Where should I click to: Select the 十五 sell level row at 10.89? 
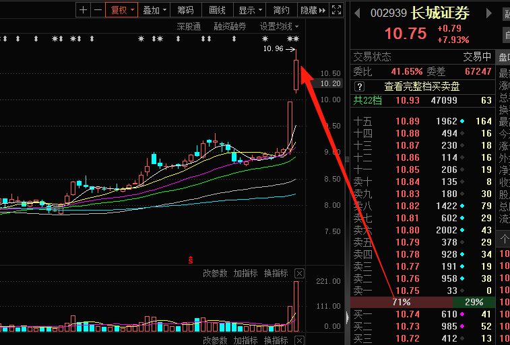coord(422,121)
